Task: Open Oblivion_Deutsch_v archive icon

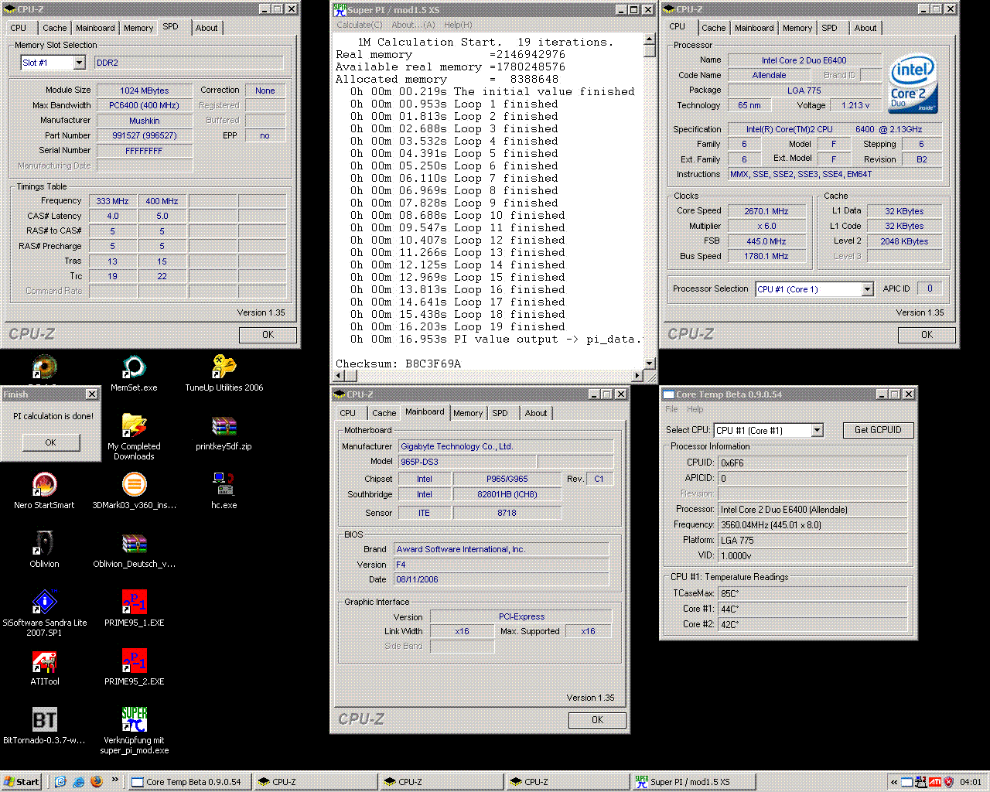Action: tap(134, 550)
